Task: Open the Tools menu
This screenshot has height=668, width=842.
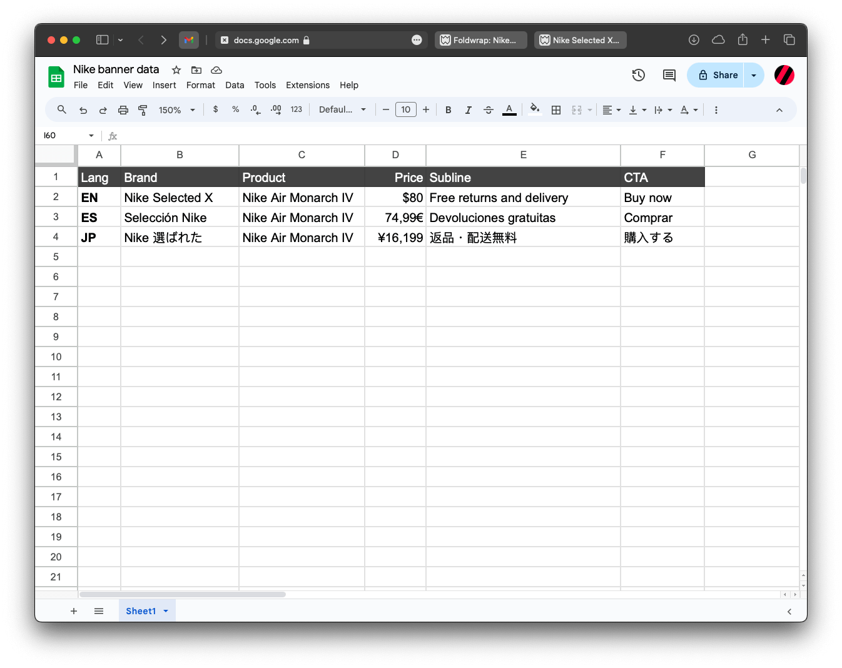Action: [x=265, y=85]
